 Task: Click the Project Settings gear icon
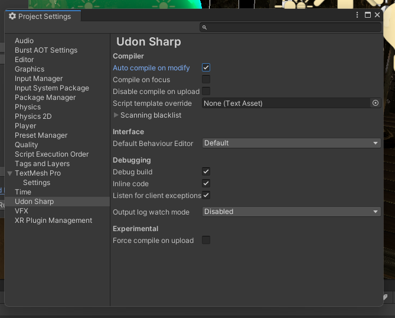tap(12, 16)
